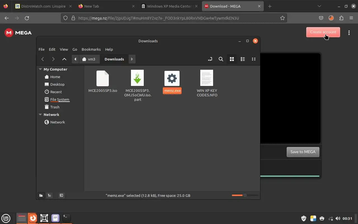Open Firefox extensions icon
Screen dimensions: 358x224
(341, 18)
